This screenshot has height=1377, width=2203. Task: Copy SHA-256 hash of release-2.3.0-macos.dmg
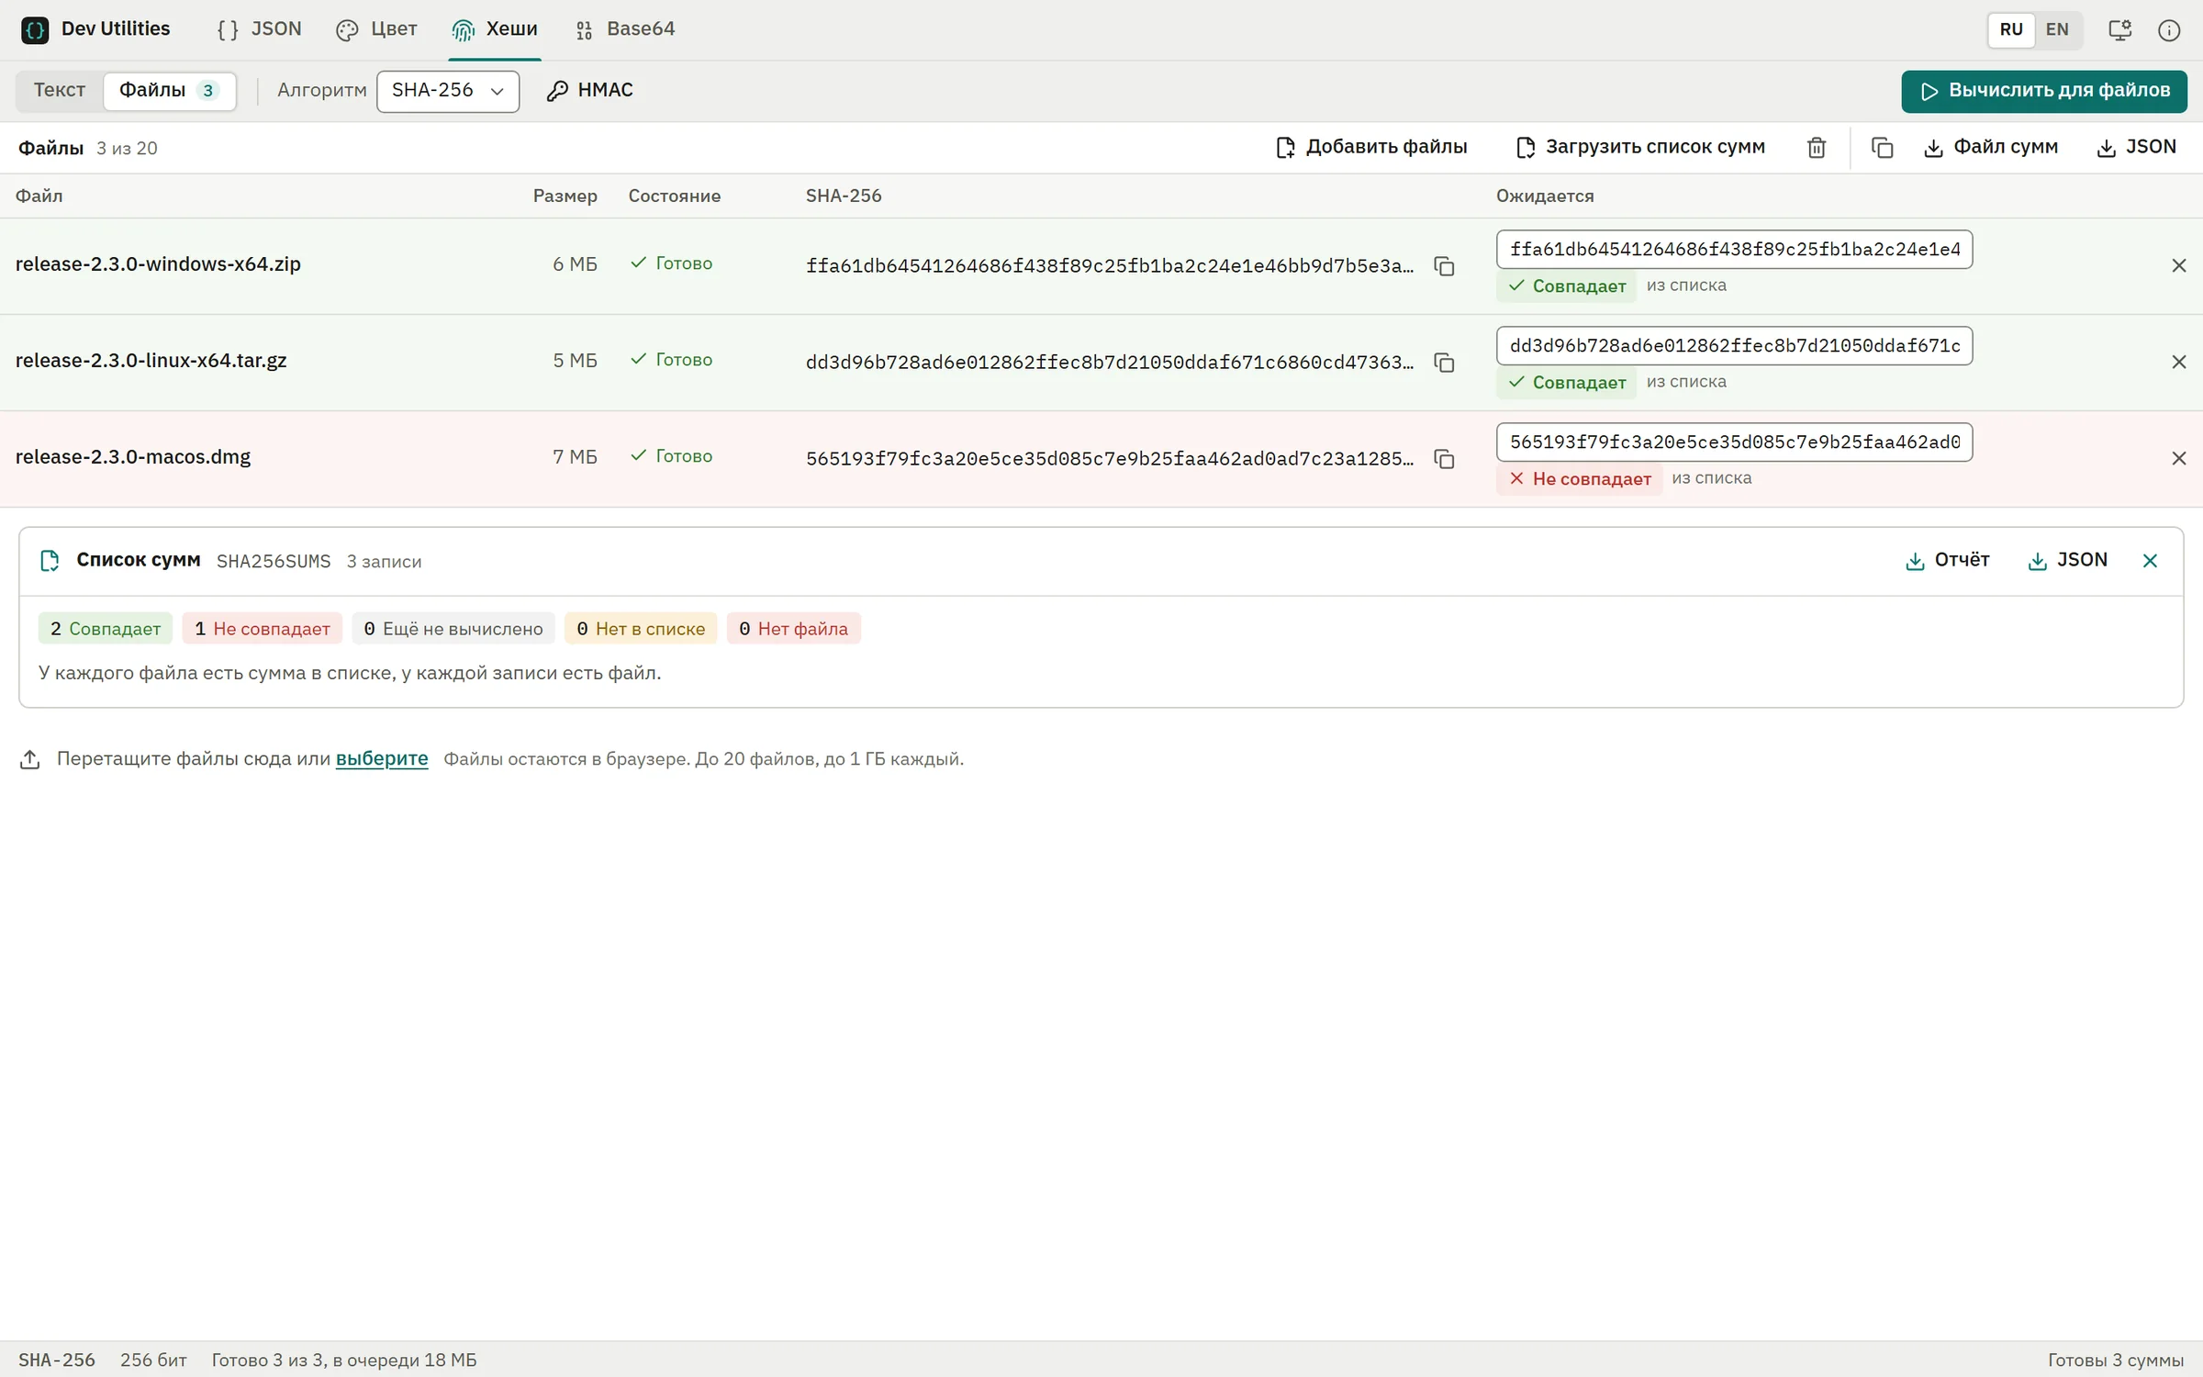pyautogui.click(x=1444, y=459)
